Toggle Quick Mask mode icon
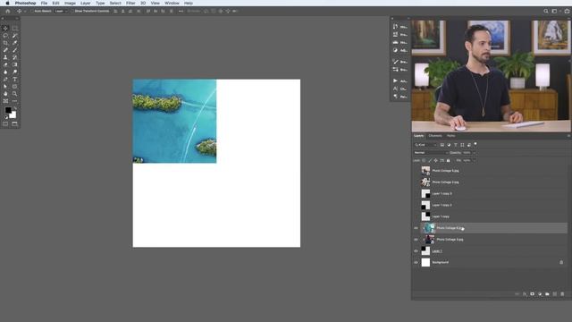This screenshot has height=322, width=572. pos(5,124)
